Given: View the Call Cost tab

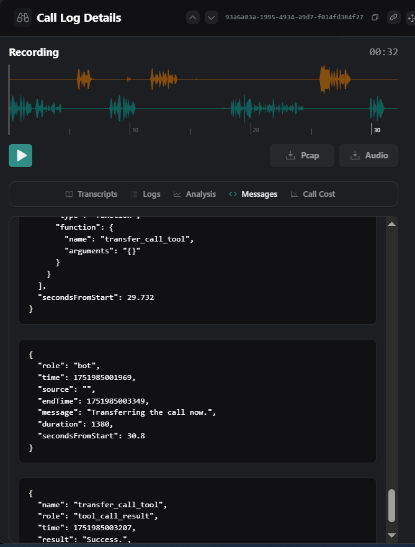Looking at the screenshot, I should coord(313,194).
